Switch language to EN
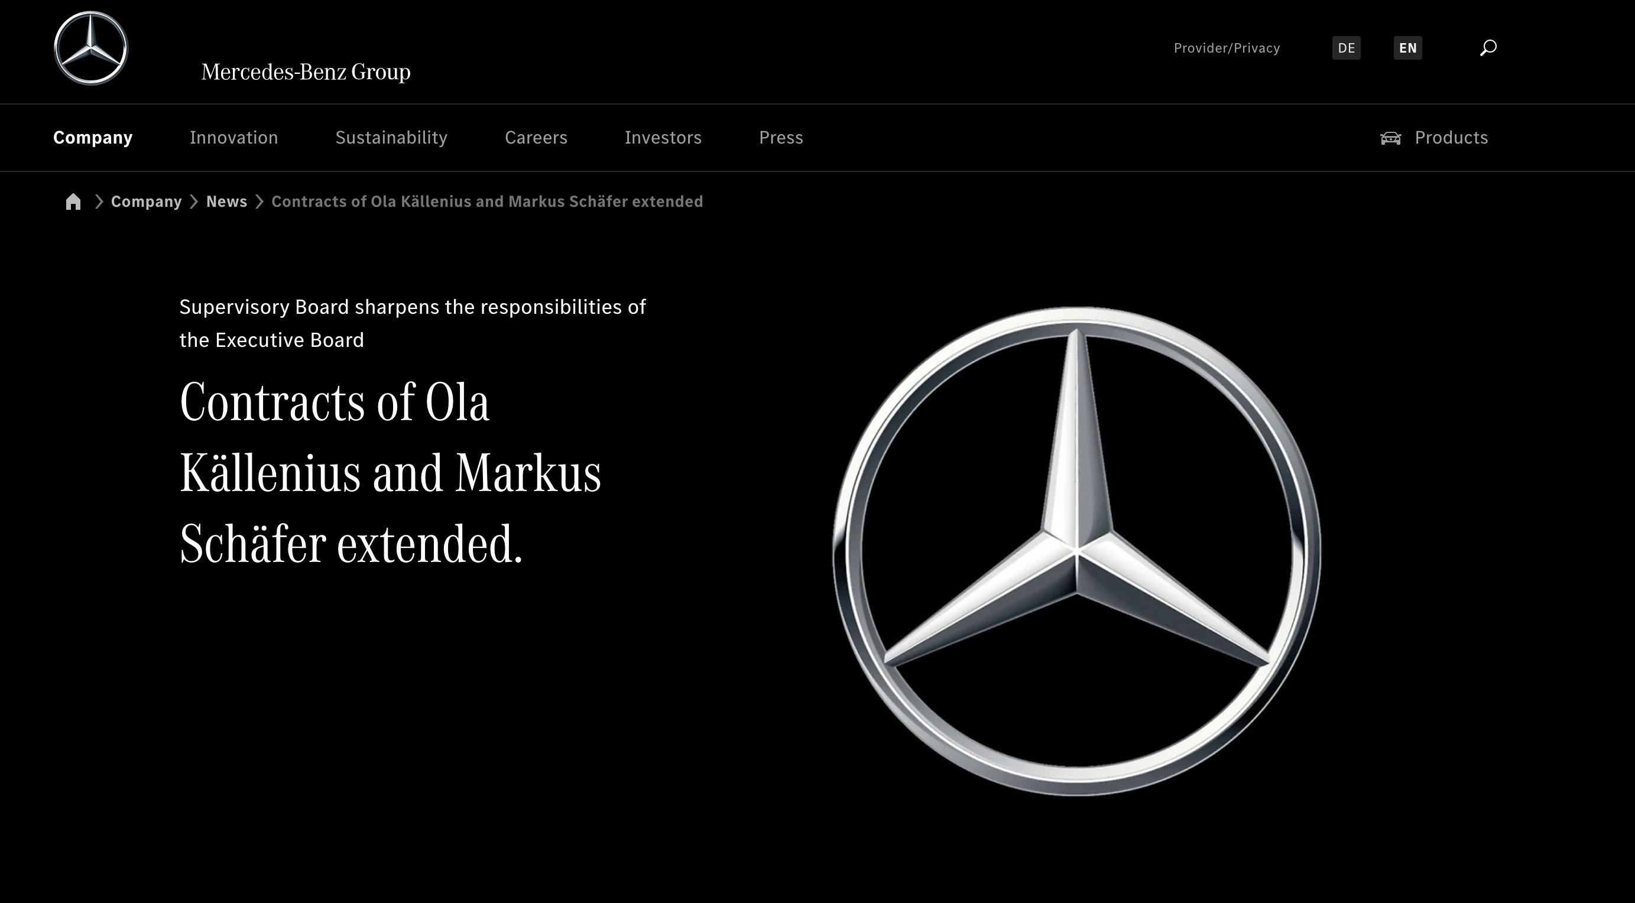This screenshot has width=1635, height=903. [x=1408, y=48]
